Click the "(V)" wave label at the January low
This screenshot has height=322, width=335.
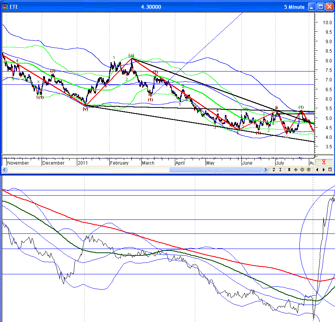(x=85, y=109)
